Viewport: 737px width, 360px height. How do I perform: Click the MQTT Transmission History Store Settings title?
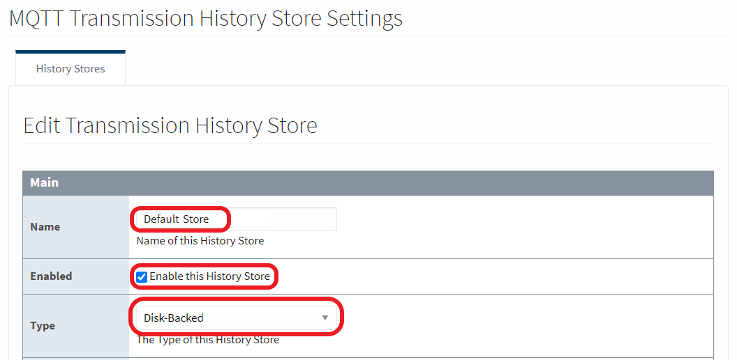(205, 18)
